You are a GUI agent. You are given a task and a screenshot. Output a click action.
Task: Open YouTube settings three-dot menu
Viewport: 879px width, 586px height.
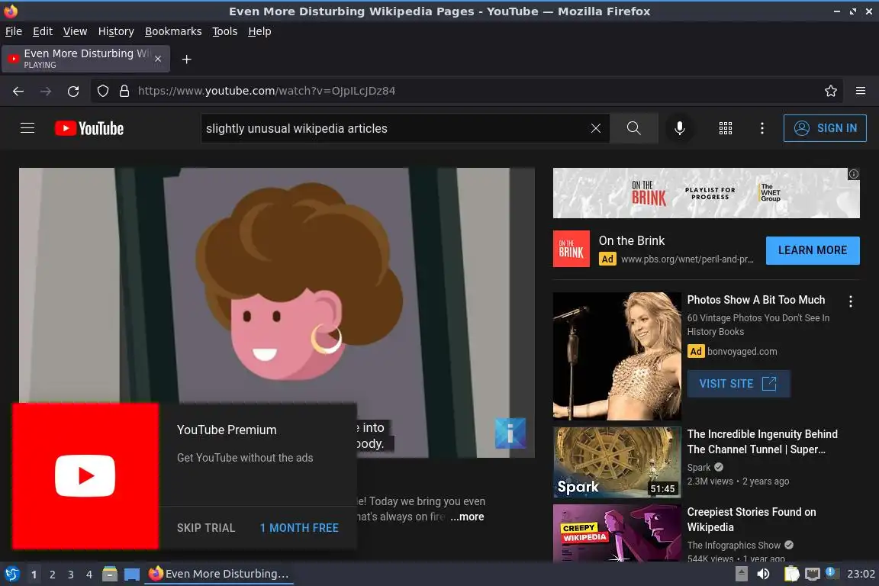(x=761, y=128)
